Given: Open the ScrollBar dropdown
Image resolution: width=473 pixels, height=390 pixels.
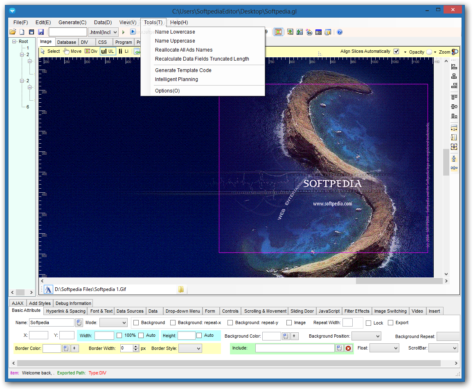Looking at the screenshot, I should point(443,348).
